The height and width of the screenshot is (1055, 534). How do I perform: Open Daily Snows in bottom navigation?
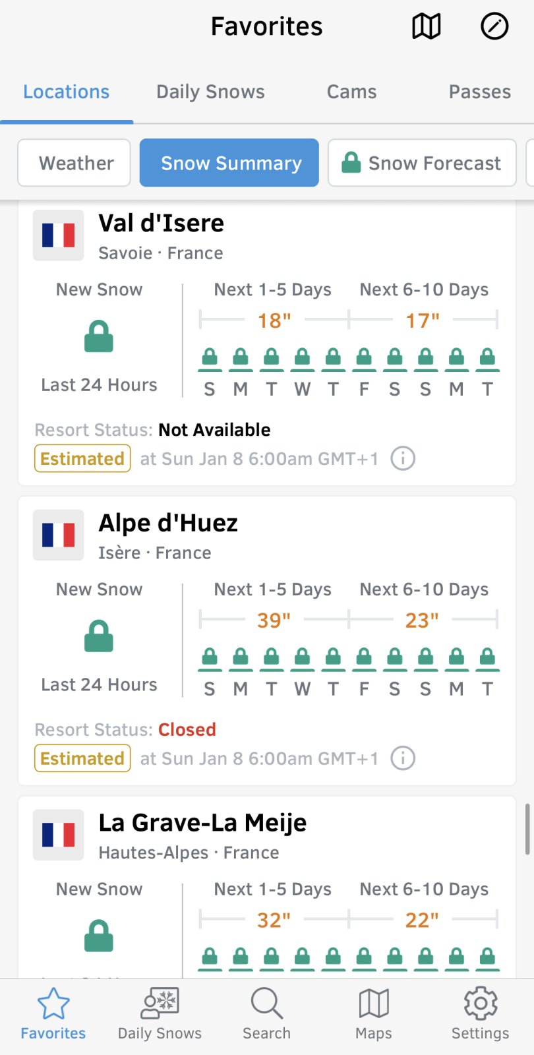coord(160,1013)
